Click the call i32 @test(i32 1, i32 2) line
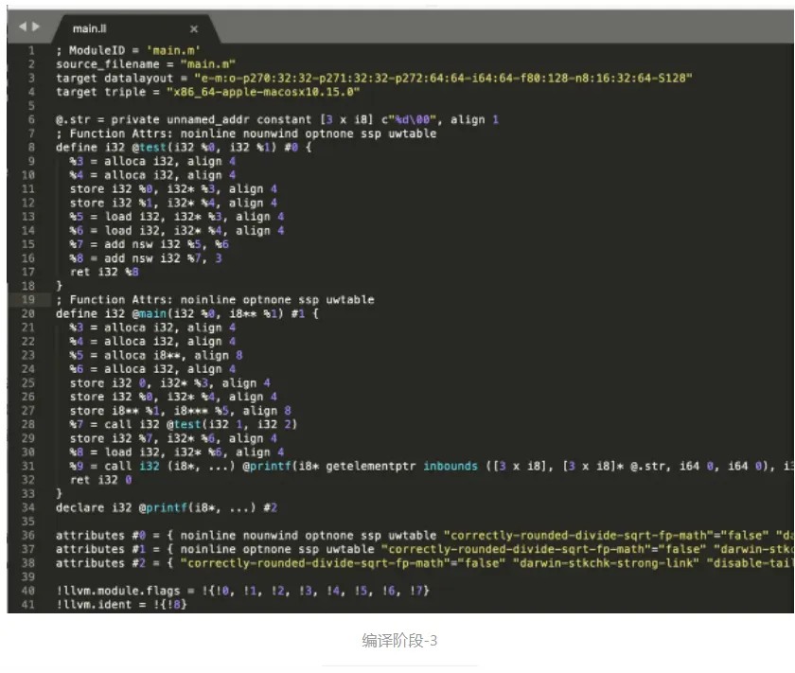 point(184,424)
